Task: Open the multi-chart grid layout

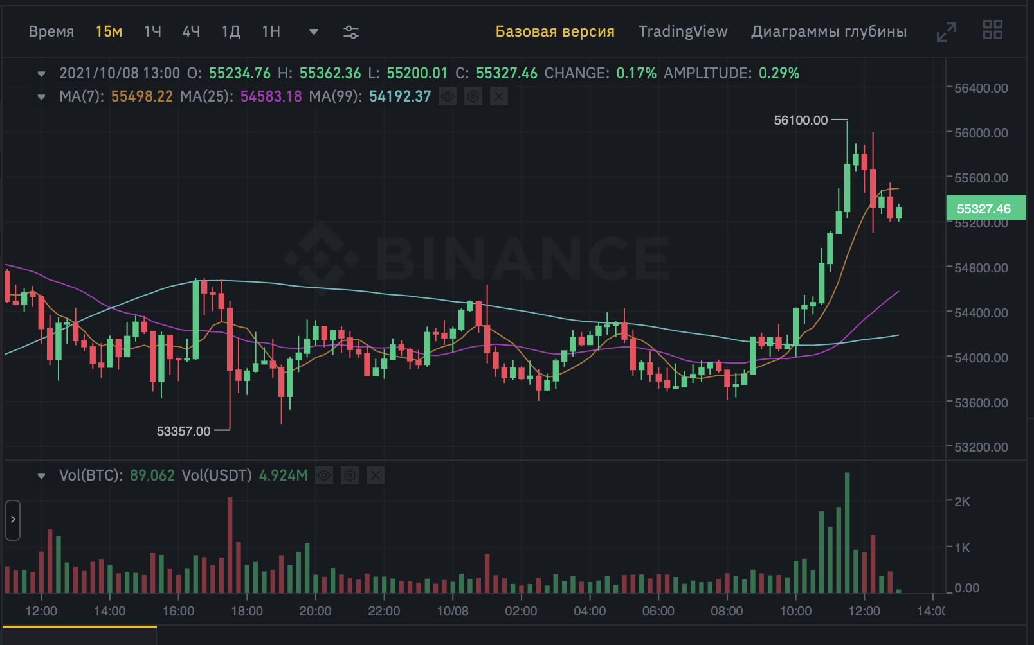Action: coord(992,30)
